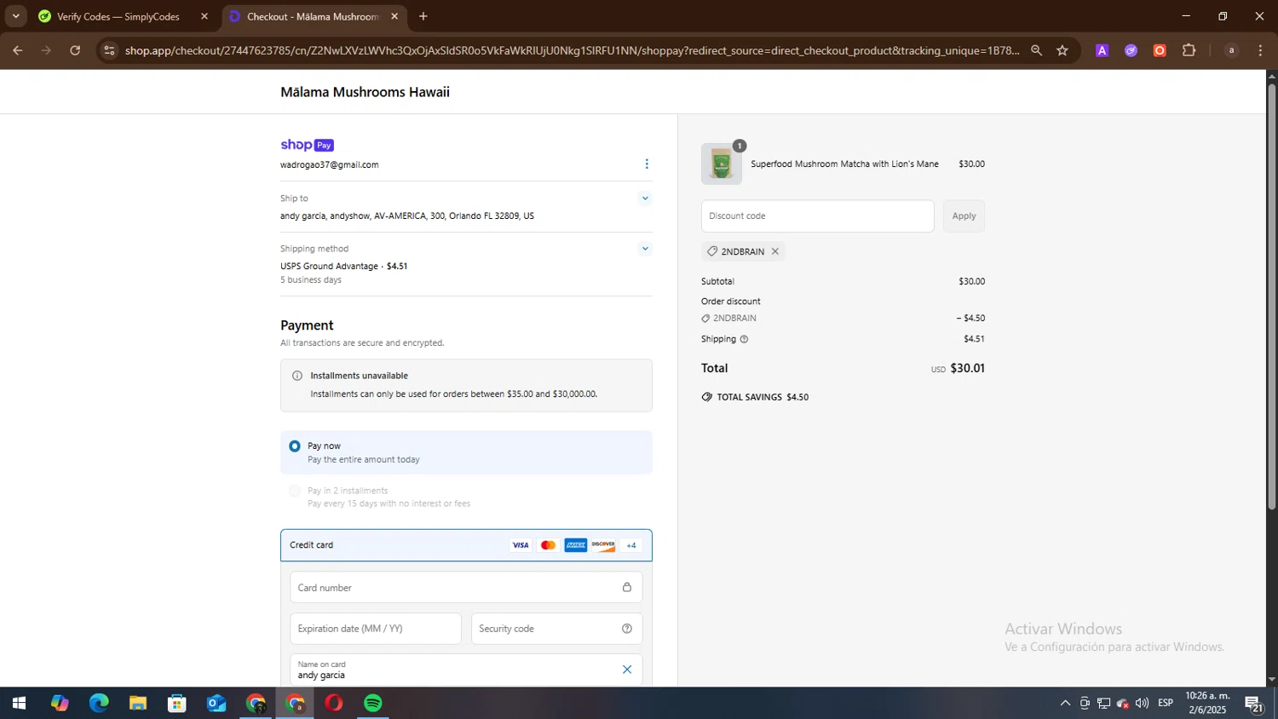This screenshot has width=1278, height=719.
Task: Click the mushroom matcha product thumbnail
Action: (x=722, y=164)
